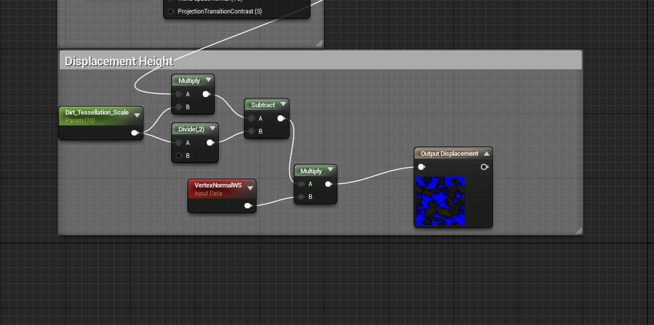
Task: Select the Subtract node header
Action: (267, 105)
